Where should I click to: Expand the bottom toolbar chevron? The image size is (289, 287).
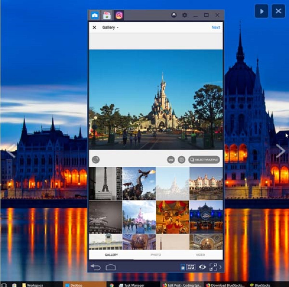pos(221,267)
